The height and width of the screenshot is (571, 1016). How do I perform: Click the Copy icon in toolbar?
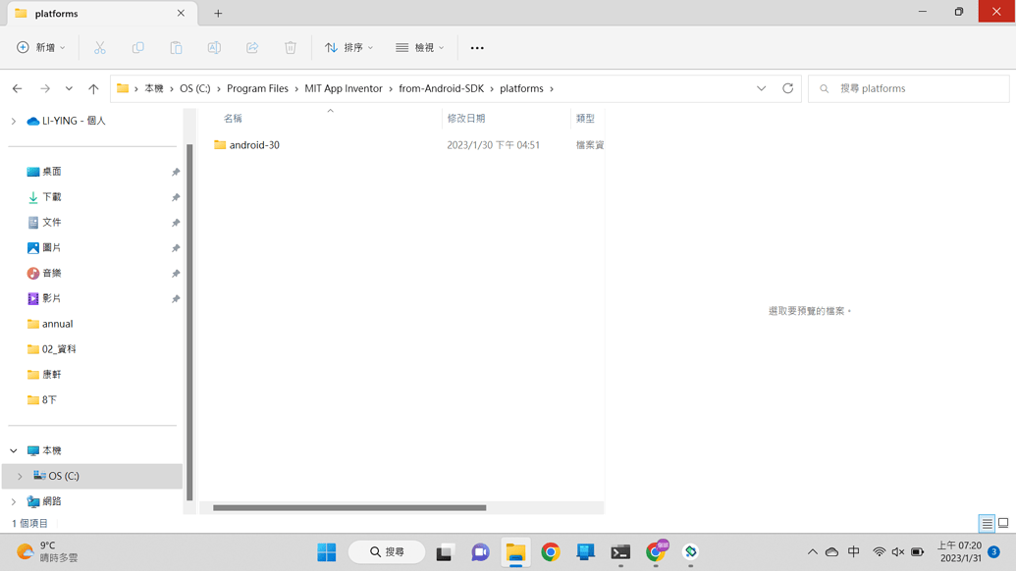(x=137, y=47)
